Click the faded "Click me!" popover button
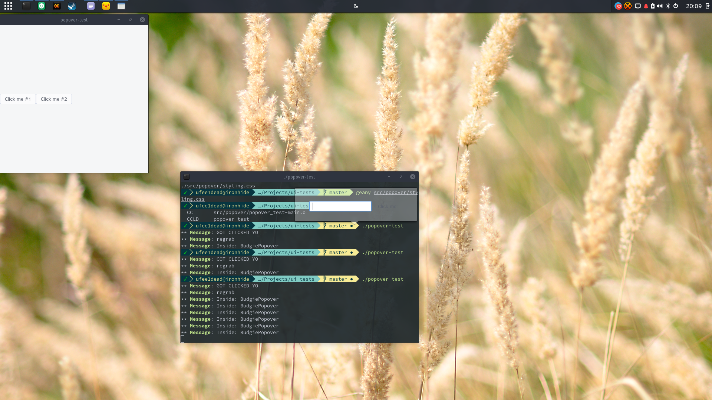This screenshot has width=712, height=400. (388, 206)
